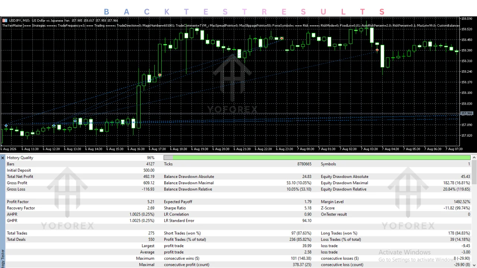This screenshot has height=268, width=477.
Task: Click the Margin Level value 1492.52%
Action: [461, 202]
